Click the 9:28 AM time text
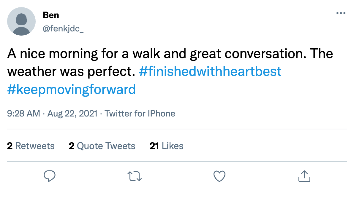Screen dimensions: 354x198 click(23, 114)
